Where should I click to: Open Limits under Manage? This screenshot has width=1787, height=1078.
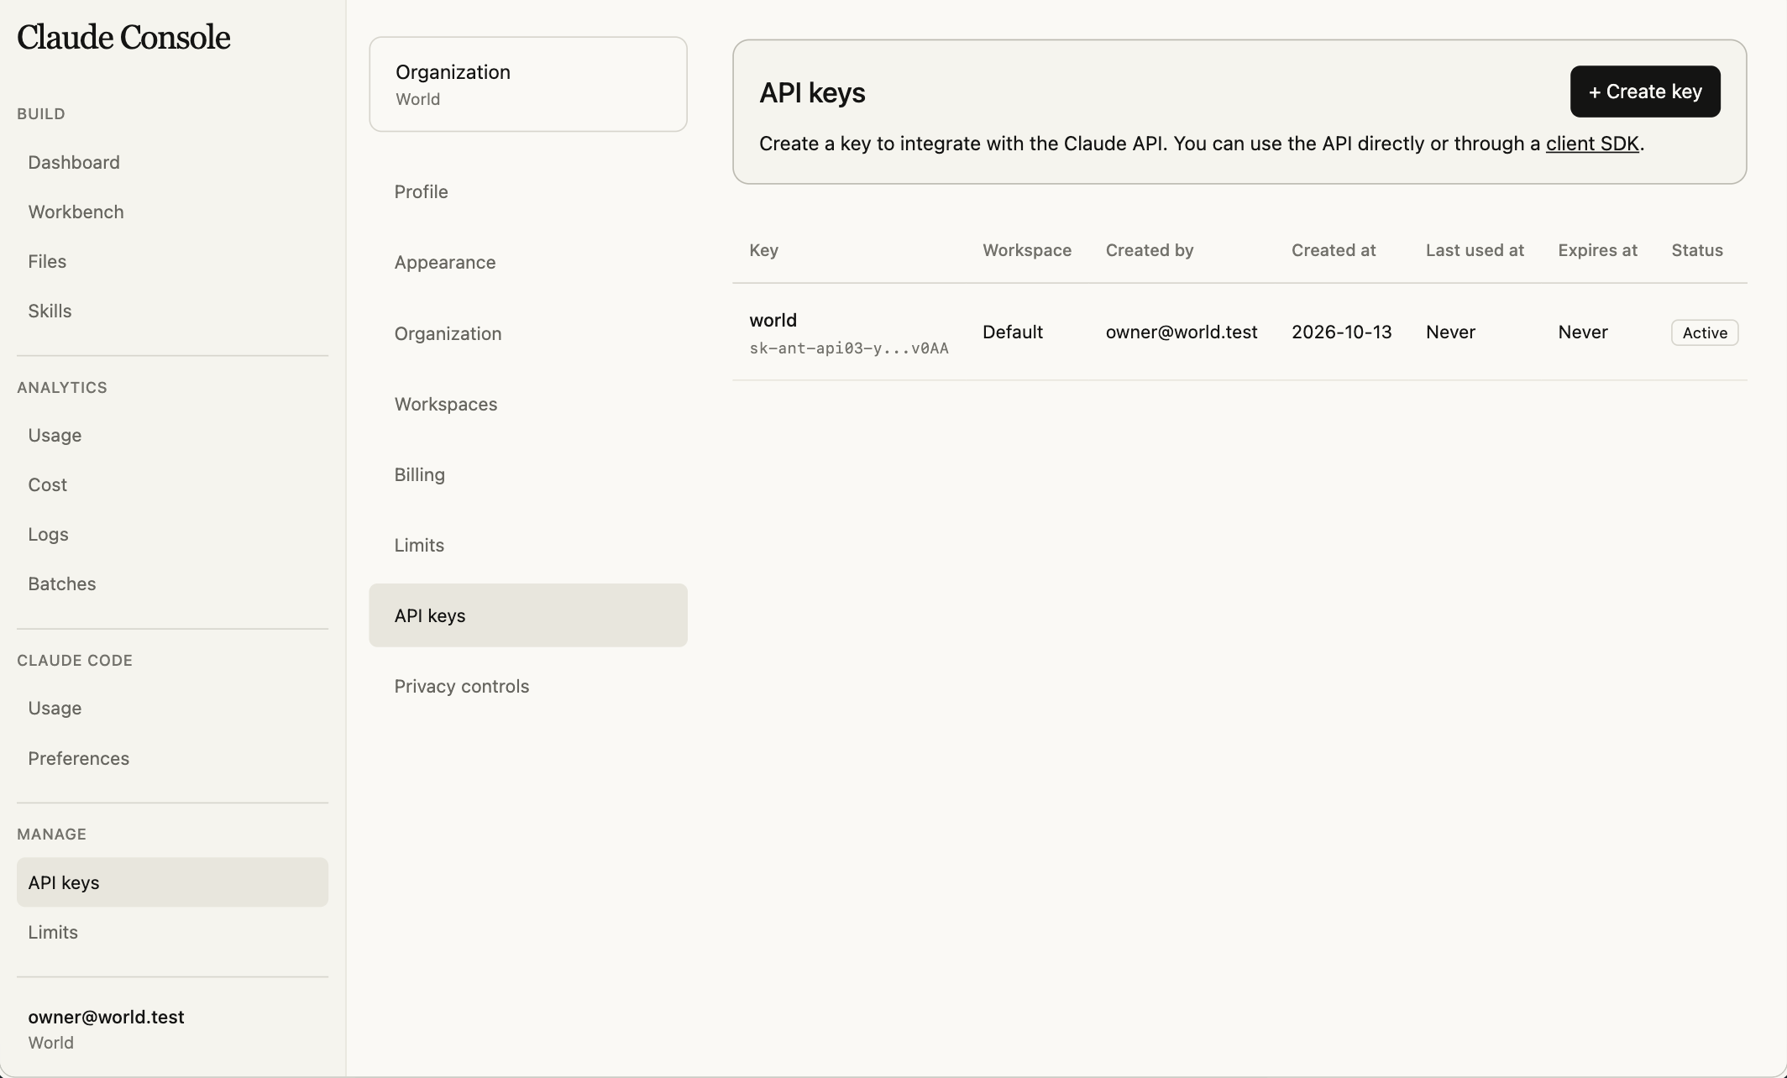172,932
